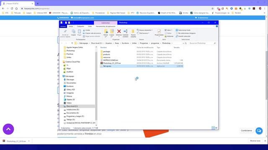Click Copiar ruta de acceso

point(92,33)
